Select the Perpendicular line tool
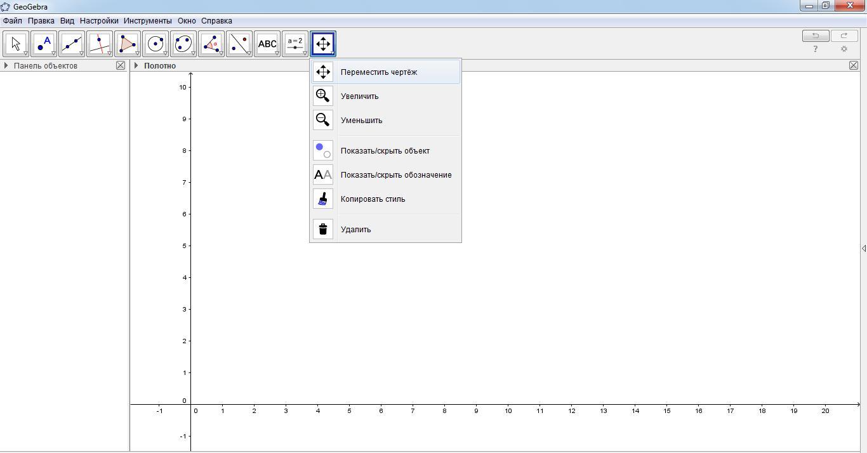 (100, 44)
